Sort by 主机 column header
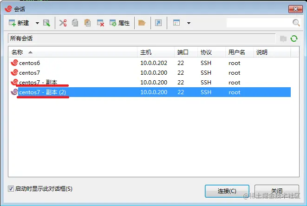Screen dimensions: 307x206 [156, 52]
